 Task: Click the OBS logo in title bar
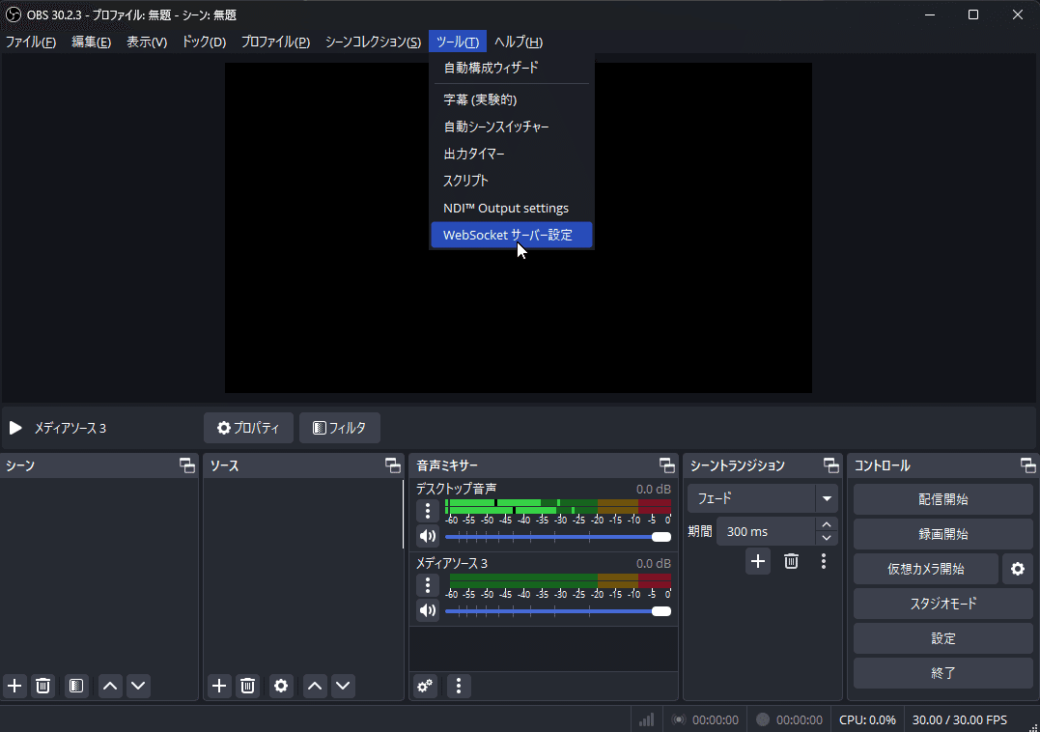[x=14, y=14]
